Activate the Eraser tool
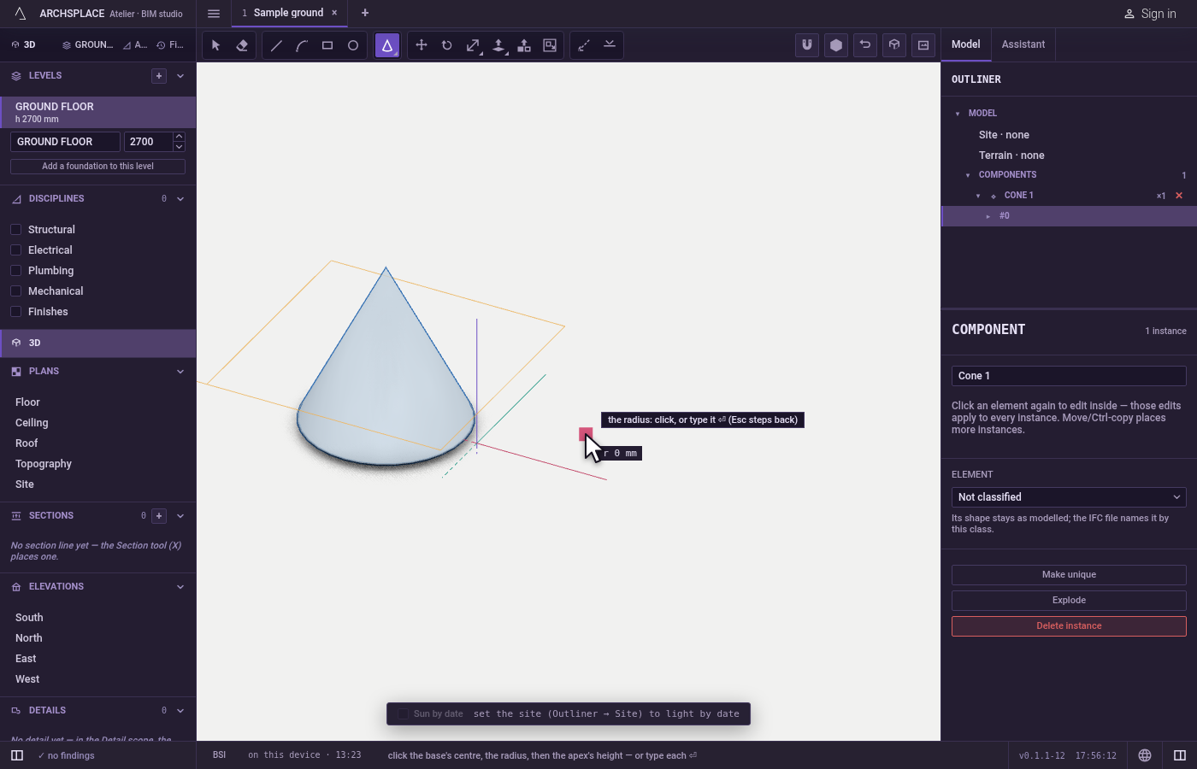Viewport: 1197px width, 769px height. (x=242, y=45)
